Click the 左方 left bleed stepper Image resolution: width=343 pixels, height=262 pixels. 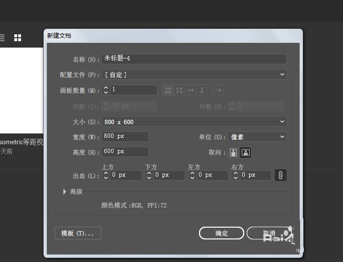192,175
